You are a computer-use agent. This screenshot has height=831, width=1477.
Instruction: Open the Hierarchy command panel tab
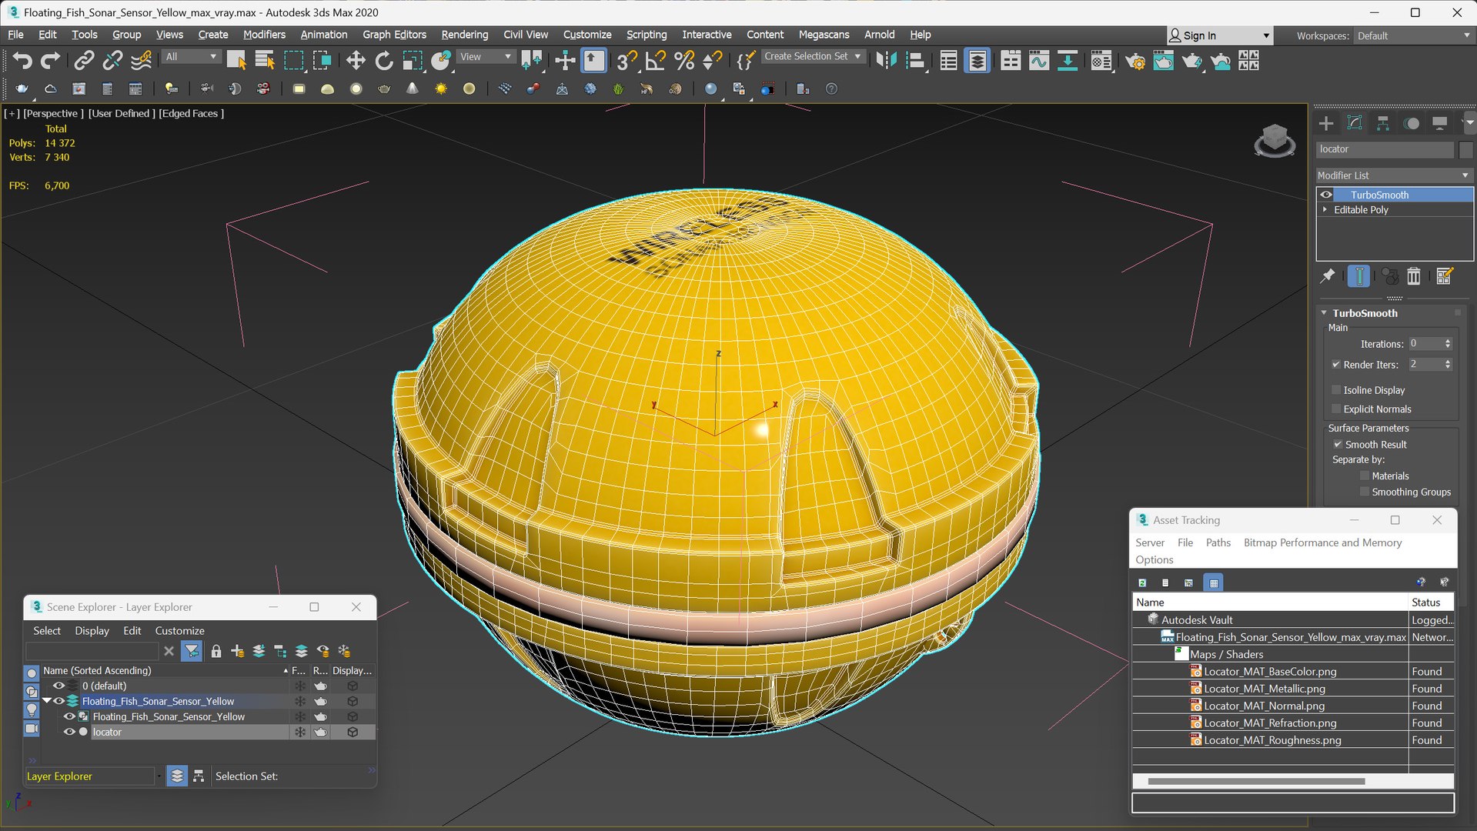pyautogui.click(x=1383, y=123)
